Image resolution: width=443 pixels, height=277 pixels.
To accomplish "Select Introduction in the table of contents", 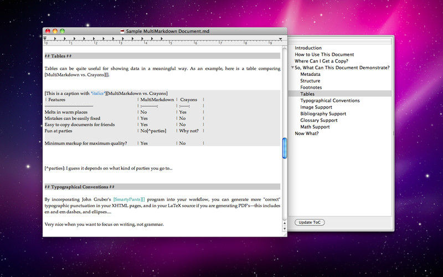I will (308, 48).
